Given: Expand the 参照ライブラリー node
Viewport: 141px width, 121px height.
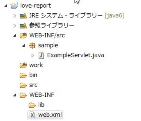Looking at the screenshot, I should [x=15, y=26].
